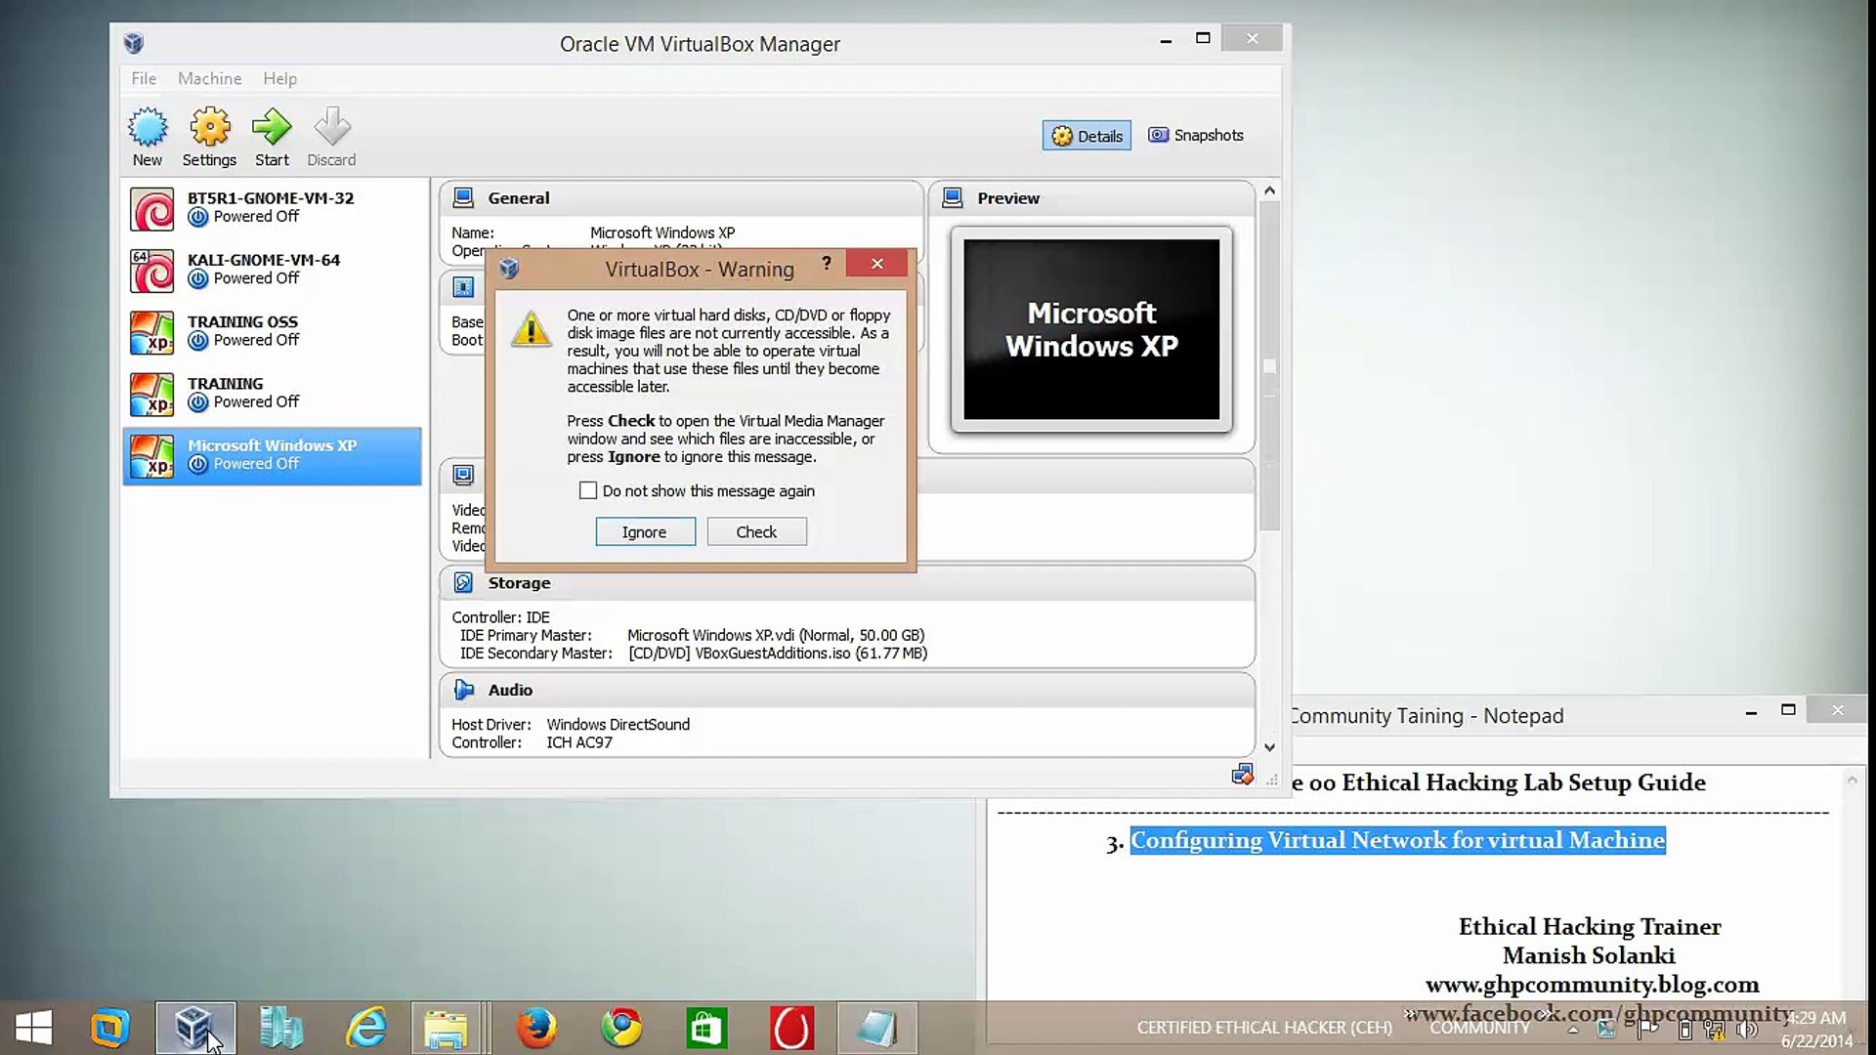
Task: Click the BT5R1 Debian swirl icon
Action: coord(152,209)
